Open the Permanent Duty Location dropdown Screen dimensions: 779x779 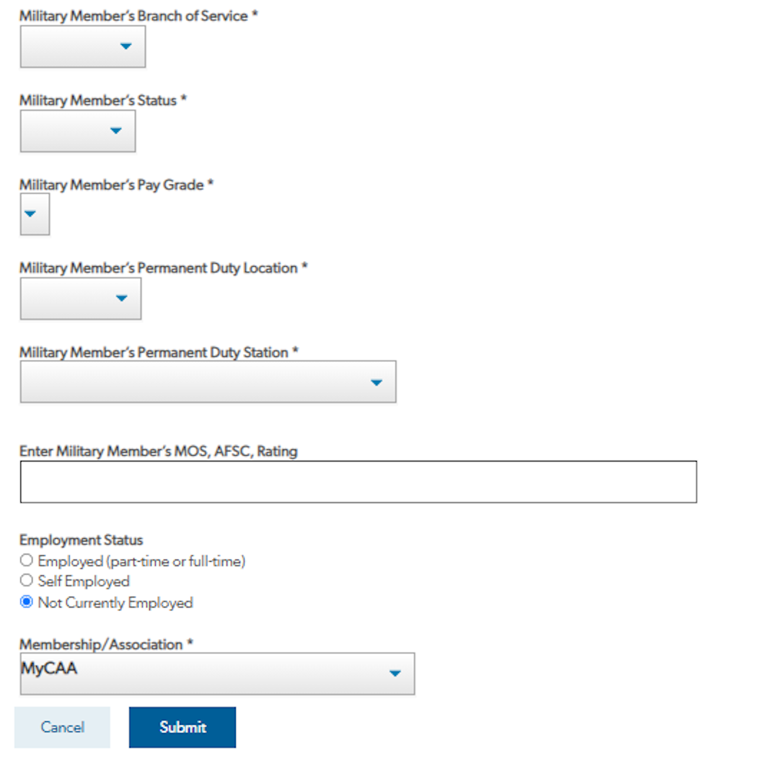click(80, 299)
